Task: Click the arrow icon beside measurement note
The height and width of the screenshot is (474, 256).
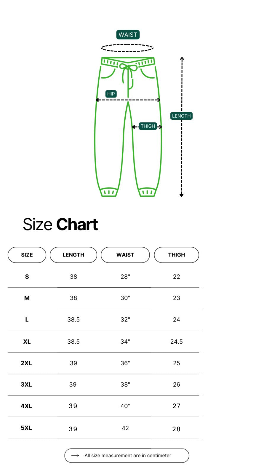Action: tap(75, 456)
